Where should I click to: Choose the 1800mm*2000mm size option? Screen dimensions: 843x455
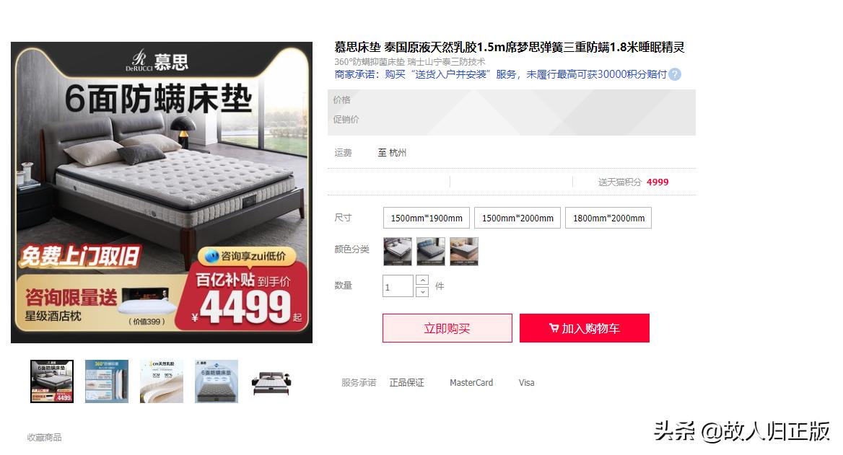[x=608, y=218]
